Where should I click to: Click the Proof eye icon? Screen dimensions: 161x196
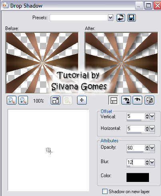(137, 100)
